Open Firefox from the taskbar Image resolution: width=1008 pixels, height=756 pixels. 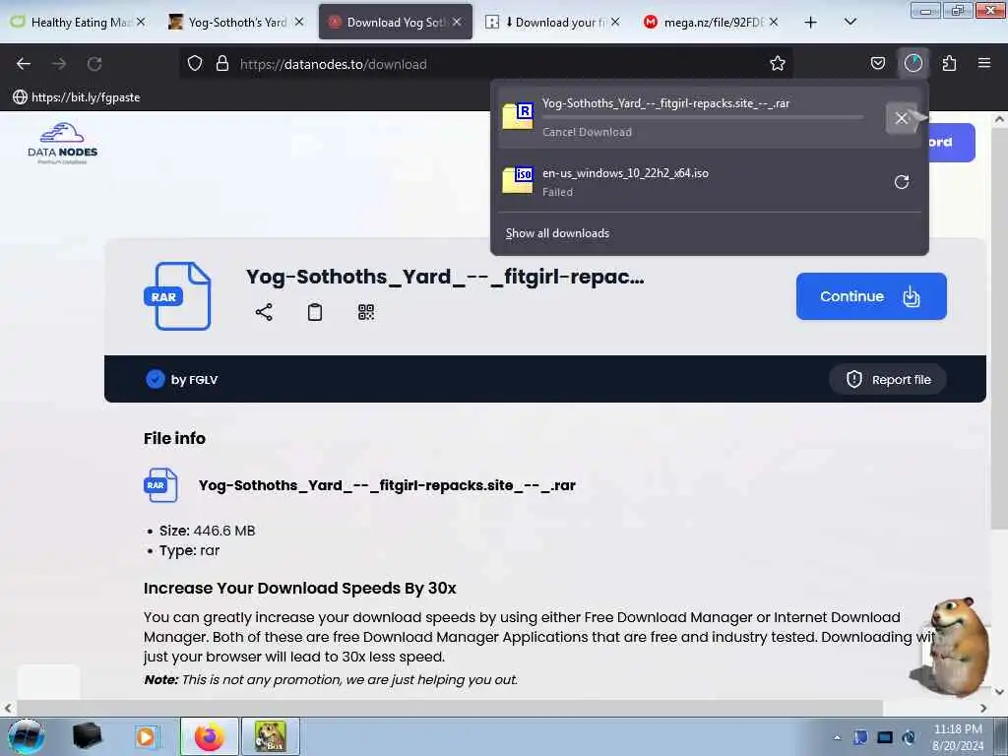click(209, 736)
